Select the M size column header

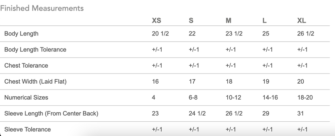[228, 20]
